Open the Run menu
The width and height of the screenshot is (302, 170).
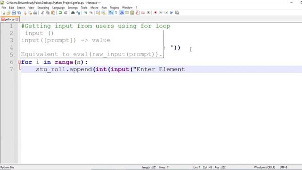click(x=104, y=8)
